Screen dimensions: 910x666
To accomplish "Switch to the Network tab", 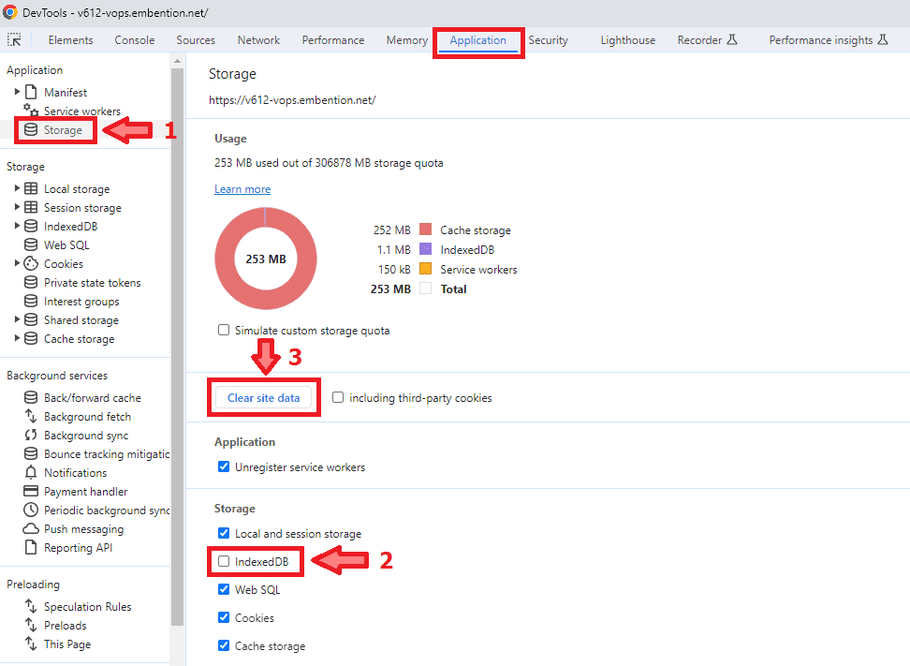I will point(258,40).
